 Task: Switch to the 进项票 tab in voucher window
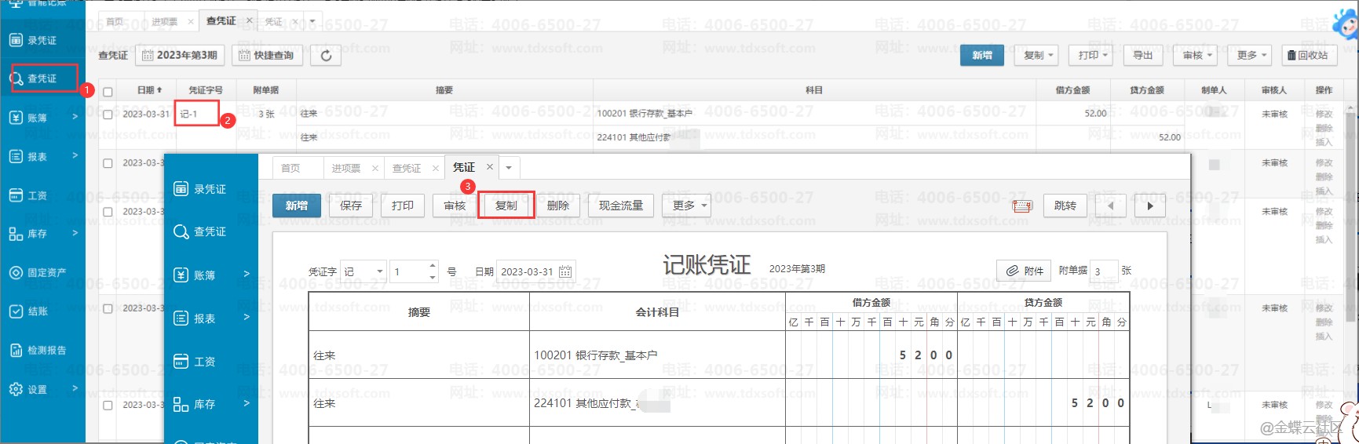[x=345, y=168]
